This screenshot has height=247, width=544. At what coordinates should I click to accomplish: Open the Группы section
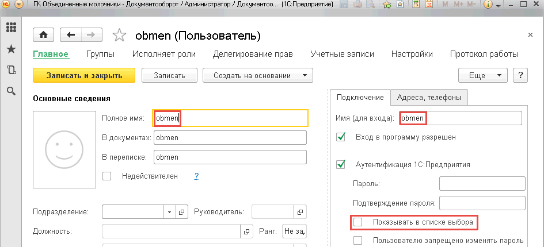tap(101, 54)
